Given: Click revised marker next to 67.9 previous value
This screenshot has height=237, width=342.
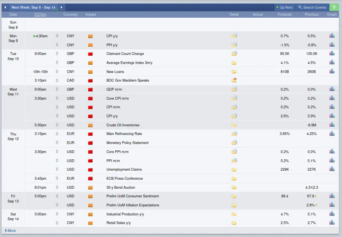Looking at the screenshot, I should (315, 196).
